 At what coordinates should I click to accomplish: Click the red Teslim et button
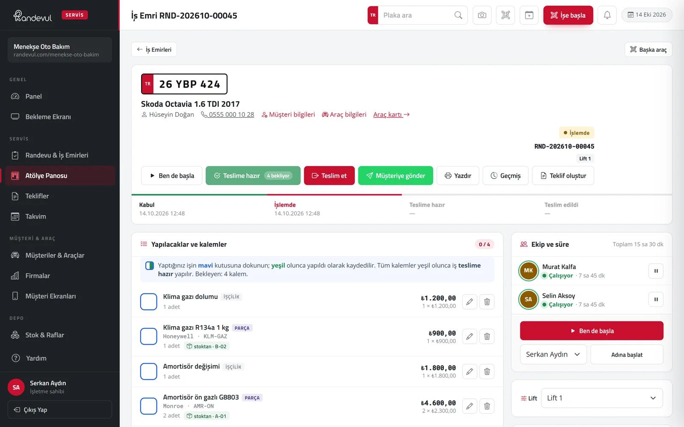click(x=329, y=175)
